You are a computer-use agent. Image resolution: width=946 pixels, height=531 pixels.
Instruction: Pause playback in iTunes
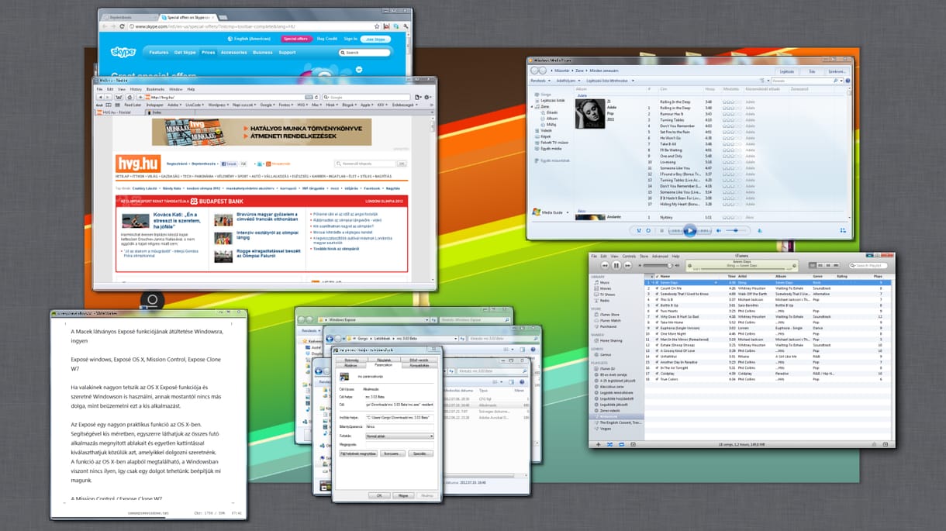click(x=616, y=265)
